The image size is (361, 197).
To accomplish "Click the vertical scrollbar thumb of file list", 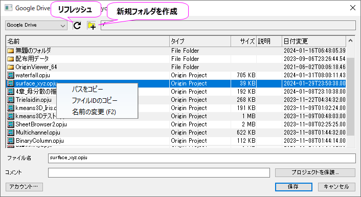I will (x=351, y=97).
